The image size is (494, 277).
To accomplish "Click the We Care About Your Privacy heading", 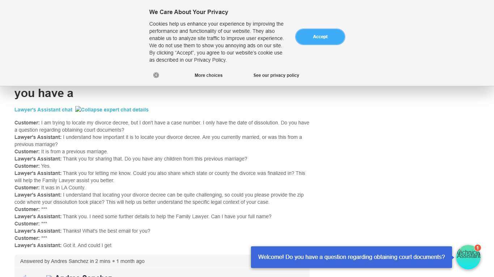I will 188,12.
